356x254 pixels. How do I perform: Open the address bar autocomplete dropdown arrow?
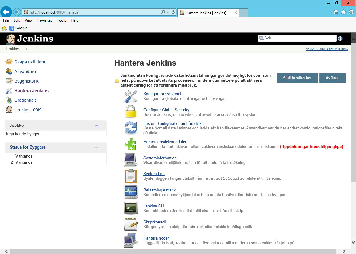168,12
